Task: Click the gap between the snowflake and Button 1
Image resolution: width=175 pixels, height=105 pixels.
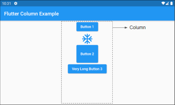Action: pyautogui.click(x=87, y=33)
